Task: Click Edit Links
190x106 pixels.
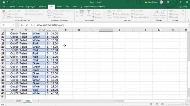Action: pyautogui.click(x=58, y=17)
